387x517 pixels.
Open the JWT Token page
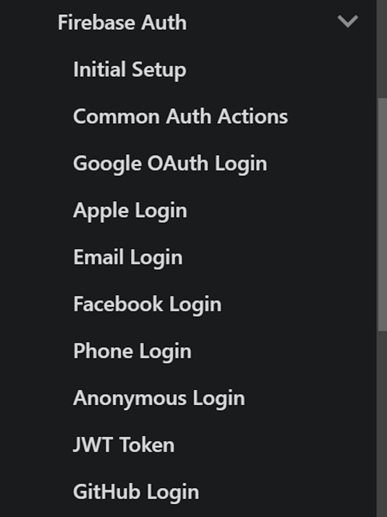point(124,445)
